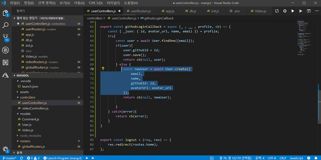Click the first white run play icon
The width and height of the screenshot is (321, 160).
(x=293, y=11)
